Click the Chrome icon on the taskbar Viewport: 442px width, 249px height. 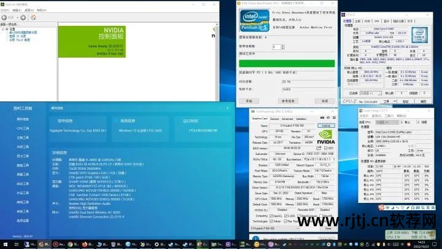pyautogui.click(x=70, y=245)
